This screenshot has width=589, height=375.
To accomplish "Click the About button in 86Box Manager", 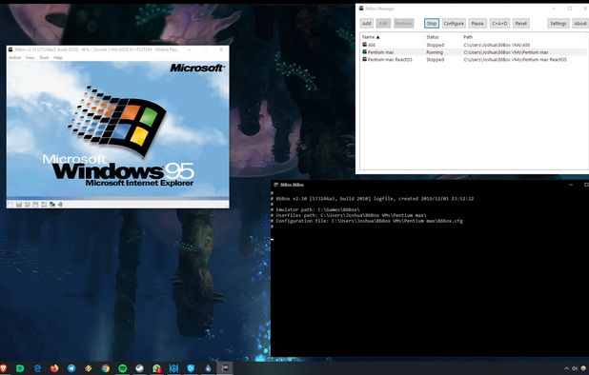I will click(x=580, y=23).
